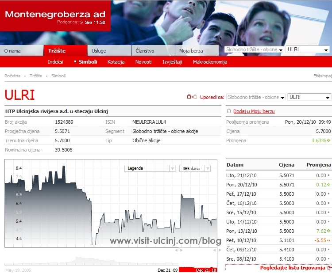Viewport: 332px width, 273px height.
Task: Click the Tržište breadcrumb link
Action: [36, 76]
